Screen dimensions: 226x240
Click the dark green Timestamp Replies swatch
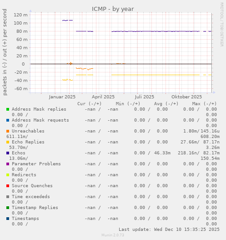click(x=8, y=208)
